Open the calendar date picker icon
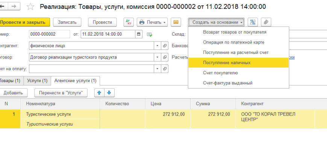327x150 pixels. tap(139, 34)
